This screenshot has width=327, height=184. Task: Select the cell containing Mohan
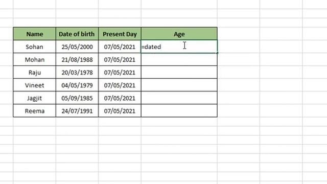point(35,59)
